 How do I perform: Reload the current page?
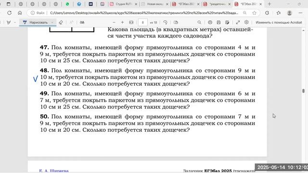pyautogui.click(x=9, y=13)
